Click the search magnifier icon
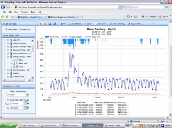 (x=167, y=7)
